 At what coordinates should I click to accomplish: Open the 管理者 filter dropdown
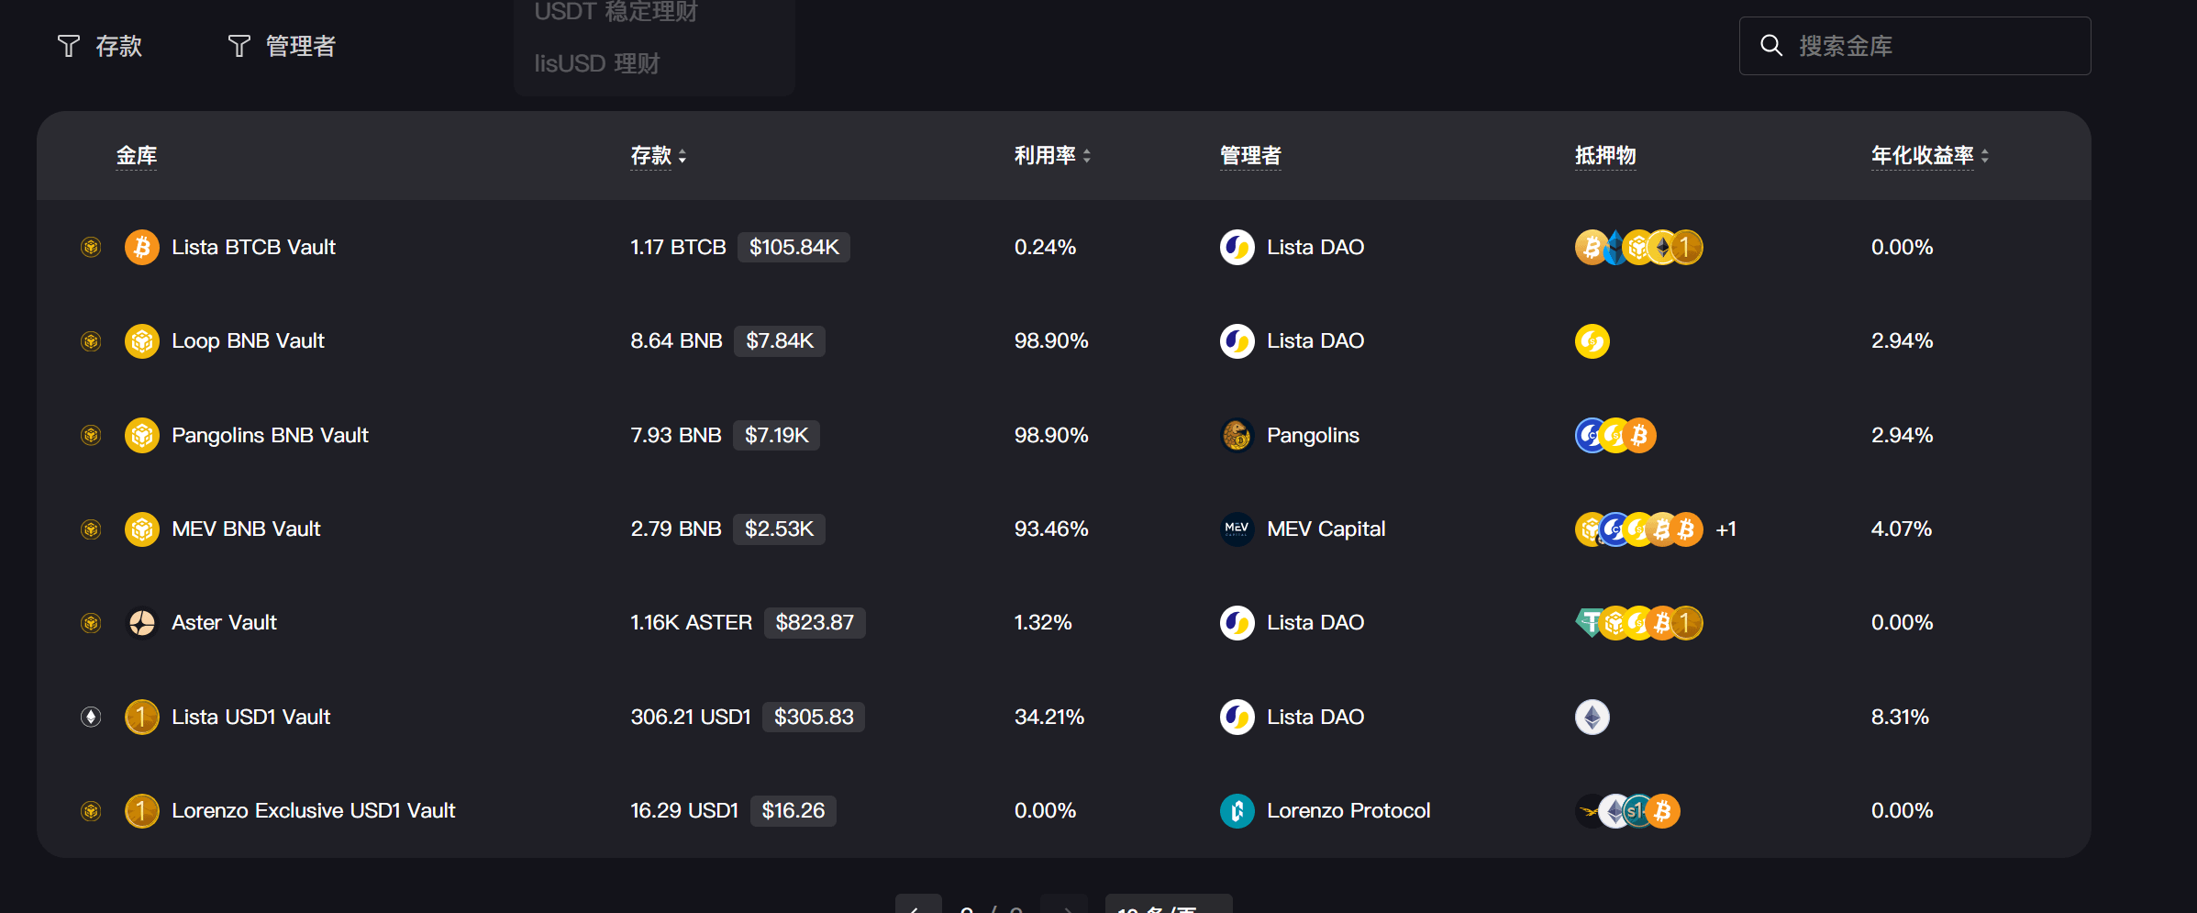[x=282, y=46]
